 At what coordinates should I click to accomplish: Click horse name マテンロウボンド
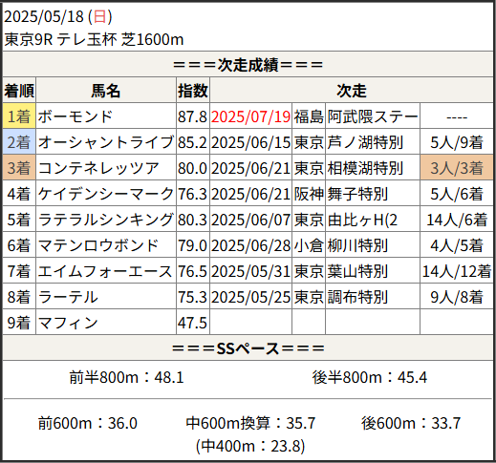[98, 245]
